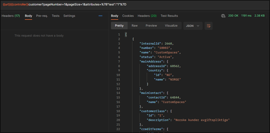The image size is (270, 133).
Task: View response Headers (20) tab
Action: (x=147, y=16)
